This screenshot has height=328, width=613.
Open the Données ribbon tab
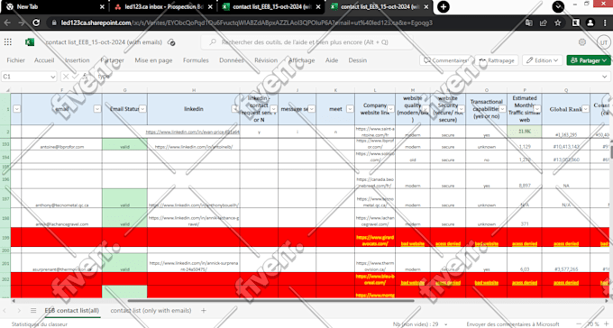(x=232, y=60)
